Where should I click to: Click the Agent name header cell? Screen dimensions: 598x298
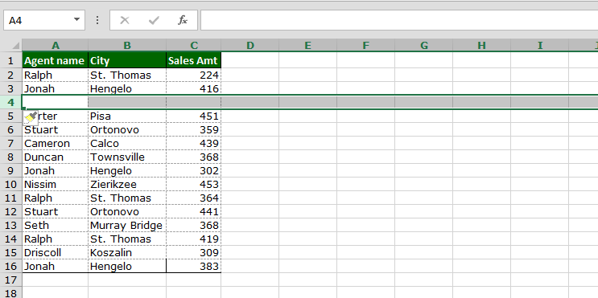[x=56, y=61]
